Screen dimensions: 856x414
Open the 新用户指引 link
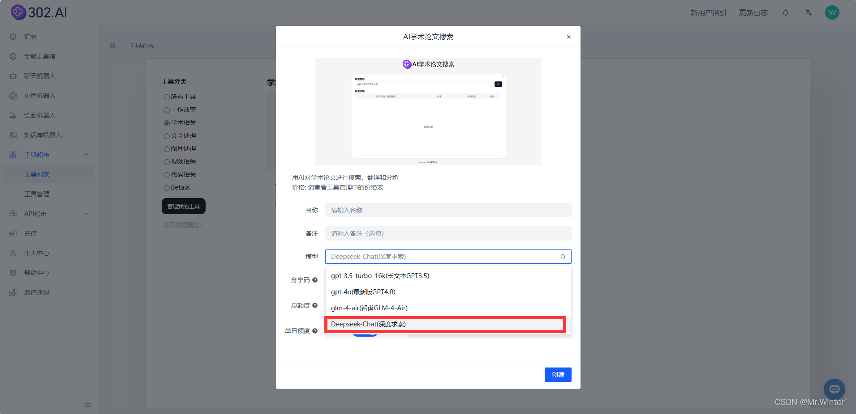click(709, 13)
